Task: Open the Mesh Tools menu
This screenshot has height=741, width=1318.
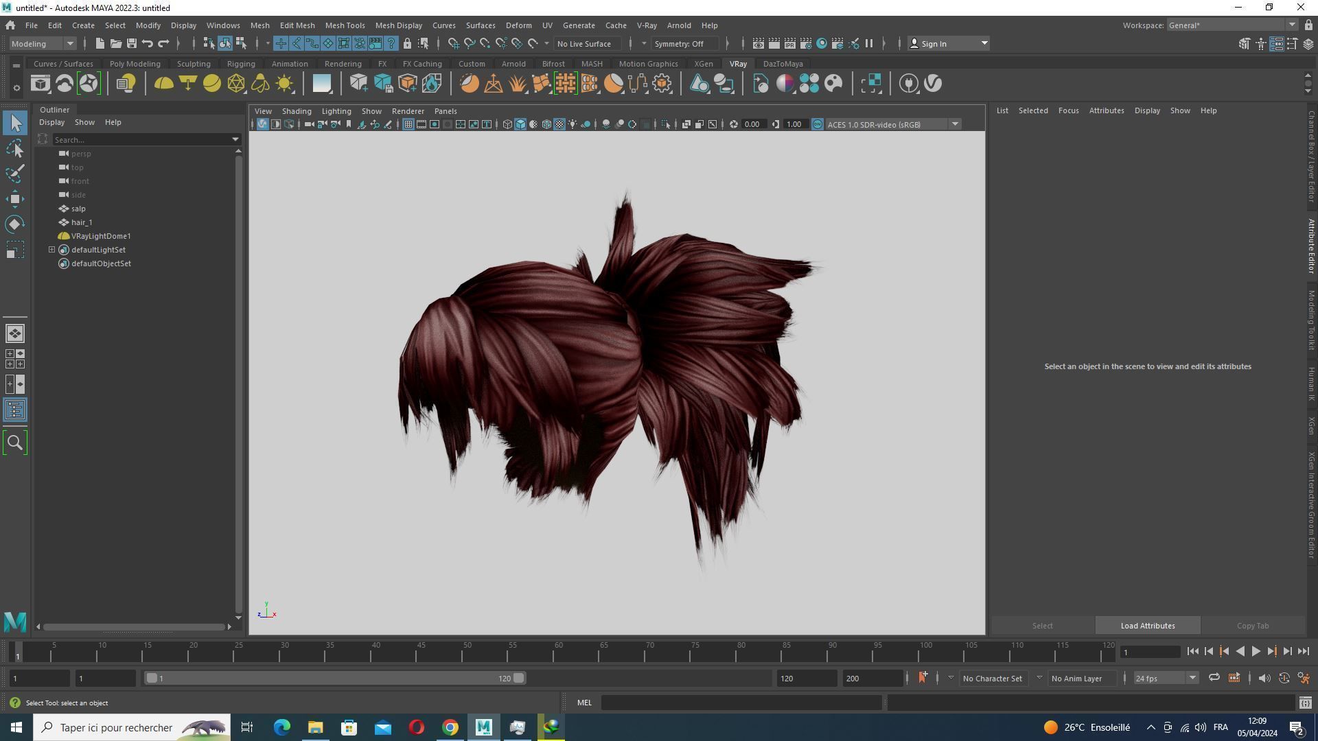Action: [345, 25]
